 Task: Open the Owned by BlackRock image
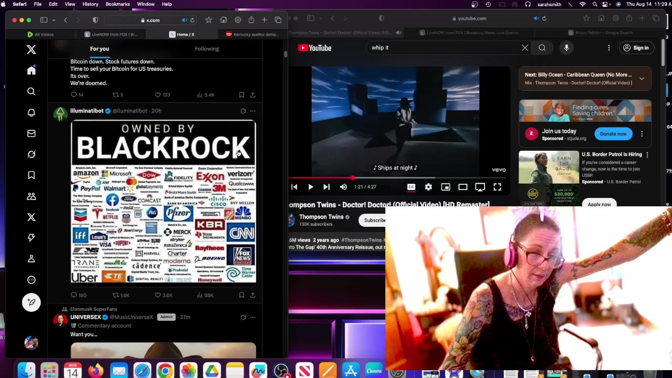[163, 202]
